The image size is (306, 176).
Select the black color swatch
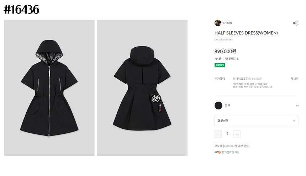(218, 106)
